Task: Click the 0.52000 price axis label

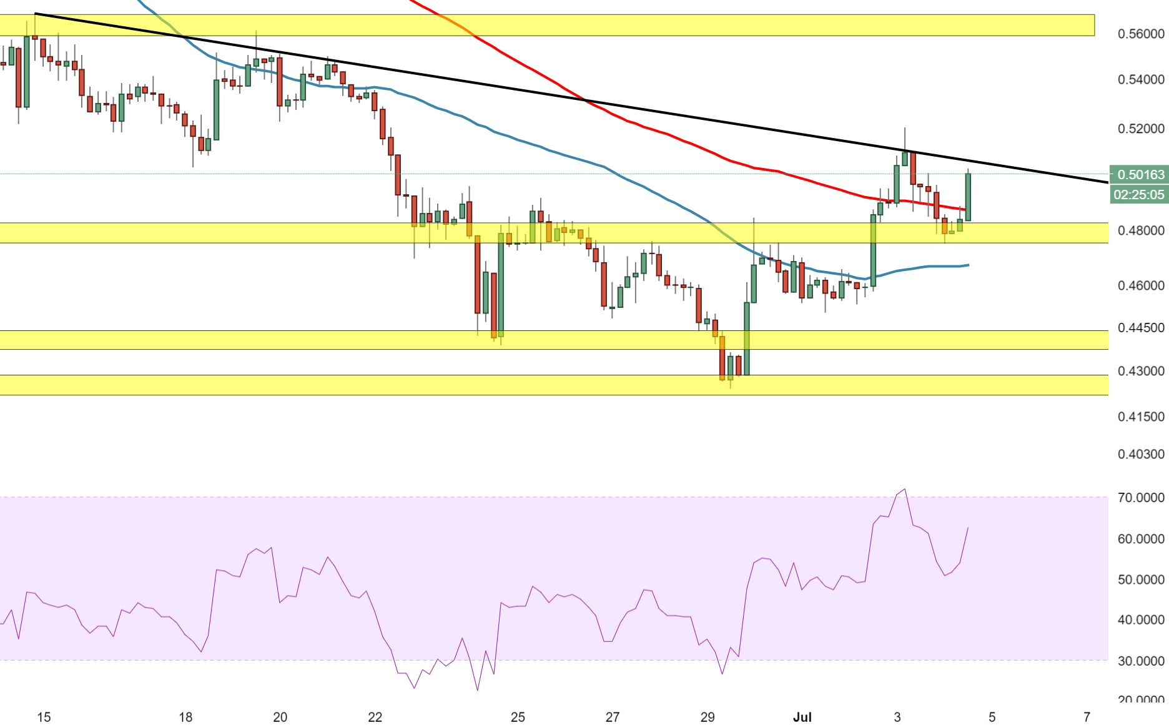Action: pyautogui.click(x=1141, y=129)
